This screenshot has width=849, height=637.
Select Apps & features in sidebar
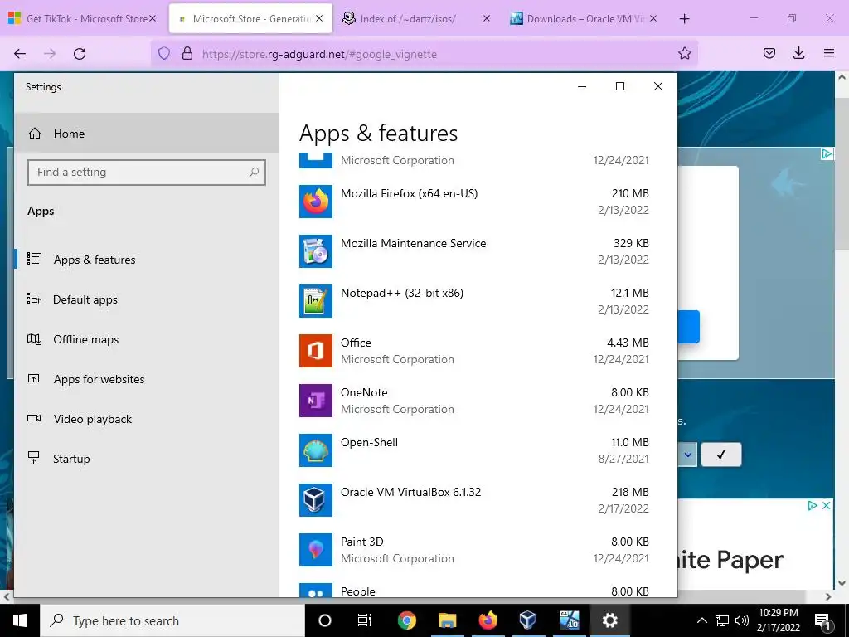pos(147,260)
